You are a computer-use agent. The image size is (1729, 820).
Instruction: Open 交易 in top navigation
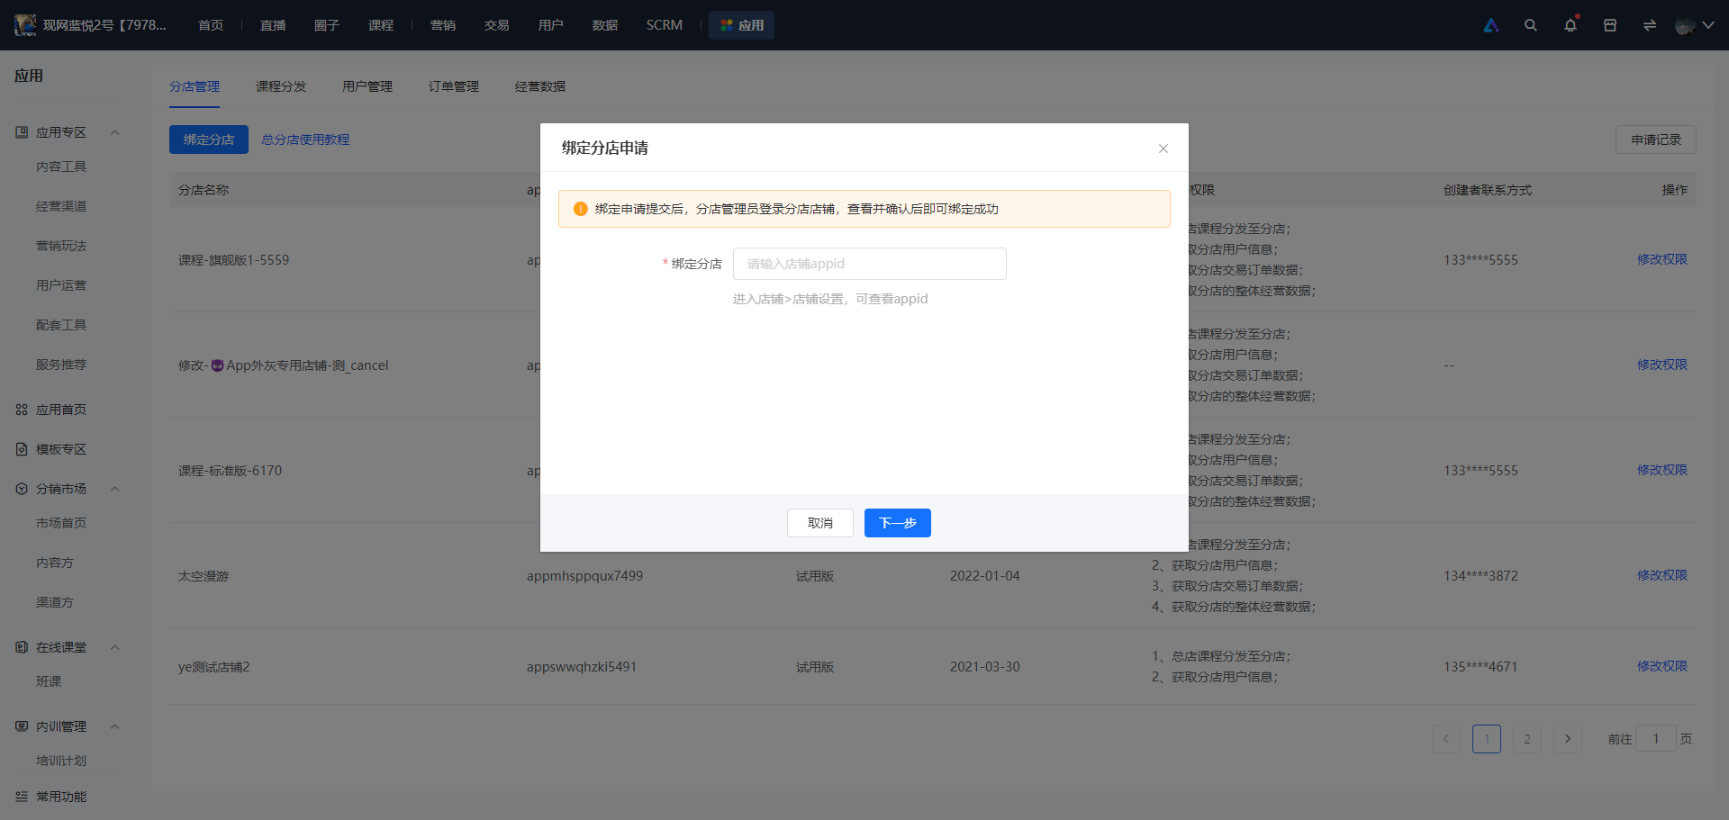point(497,25)
